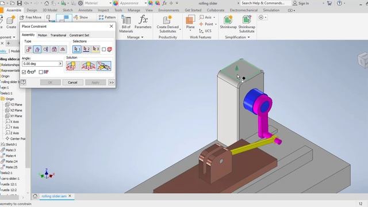Activate the First Selection button
Image resolution: width=368 pixels, height=207 pixels.
tap(76, 49)
